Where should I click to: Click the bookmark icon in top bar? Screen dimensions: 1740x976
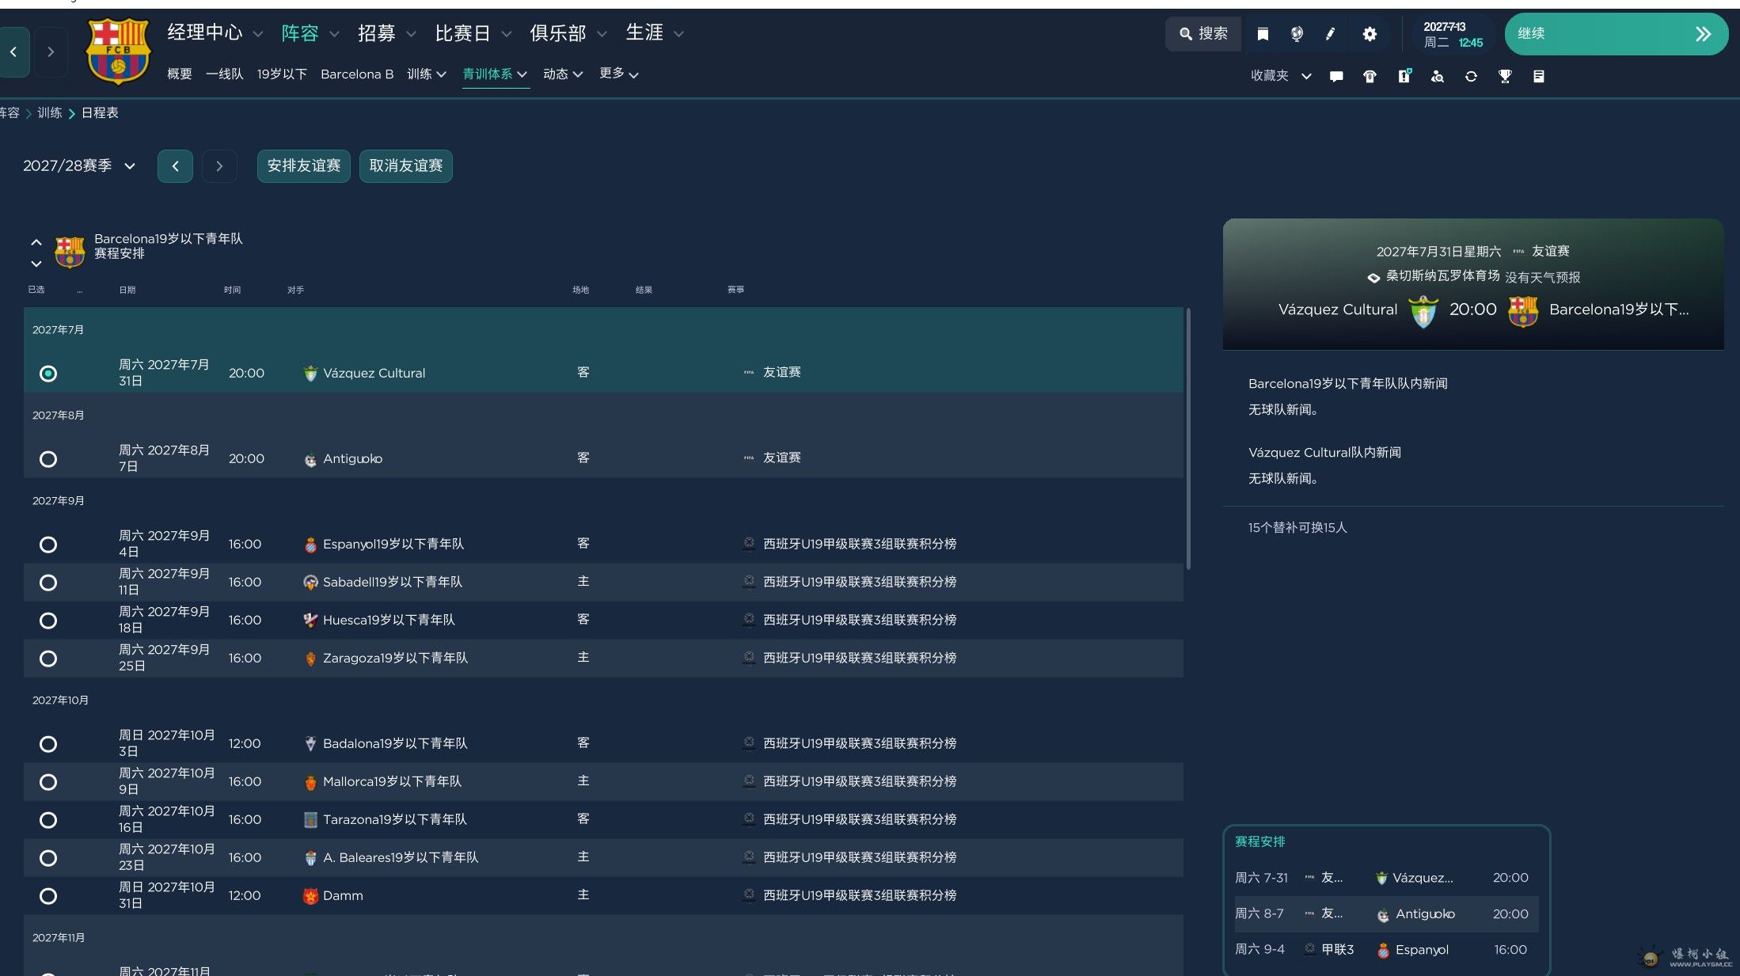pos(1263,34)
